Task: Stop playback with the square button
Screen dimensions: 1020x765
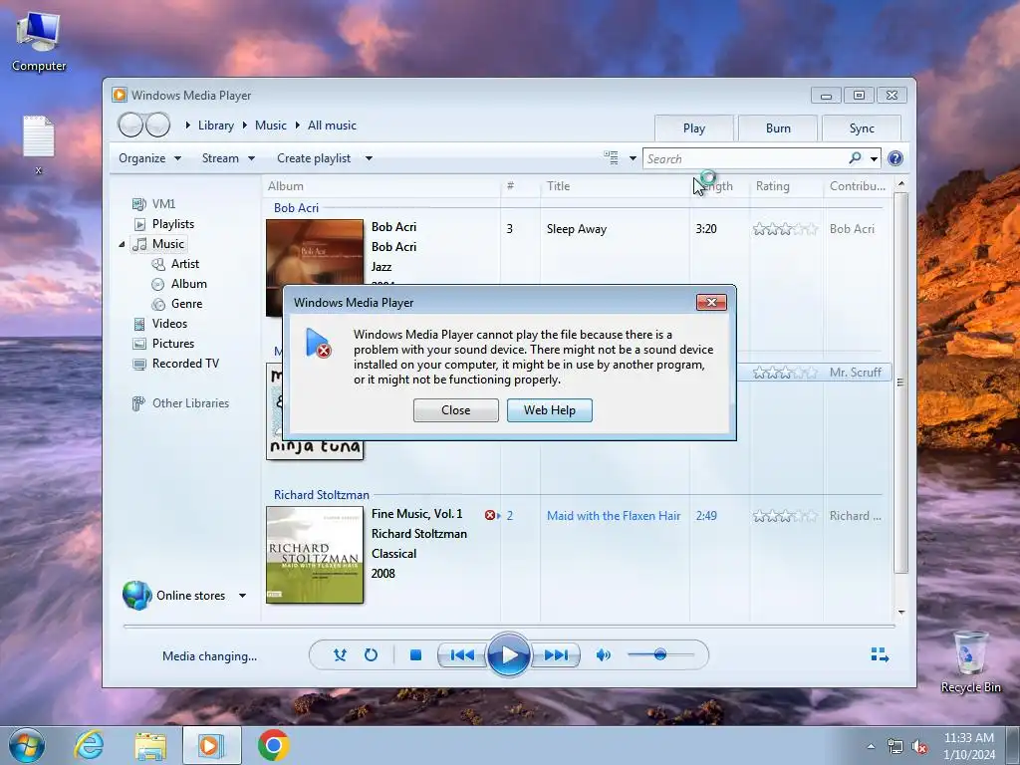Action: 415,655
